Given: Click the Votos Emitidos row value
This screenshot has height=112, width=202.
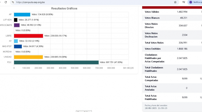Looking at the screenshot, I should tap(182, 49).
